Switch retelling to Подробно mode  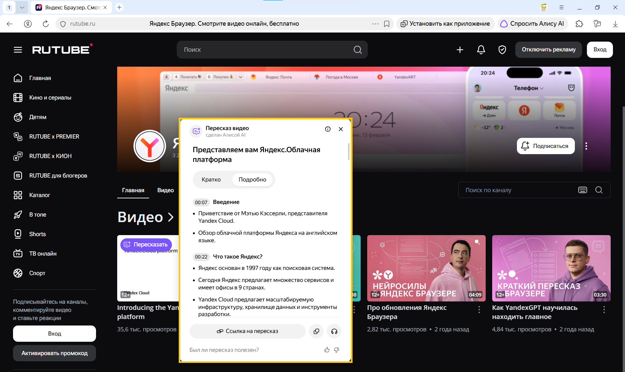[x=252, y=179]
